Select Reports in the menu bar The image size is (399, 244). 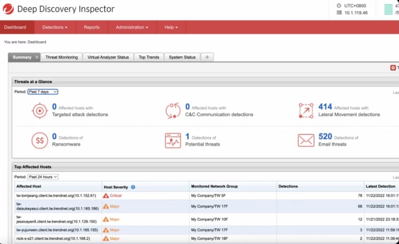[x=92, y=27]
